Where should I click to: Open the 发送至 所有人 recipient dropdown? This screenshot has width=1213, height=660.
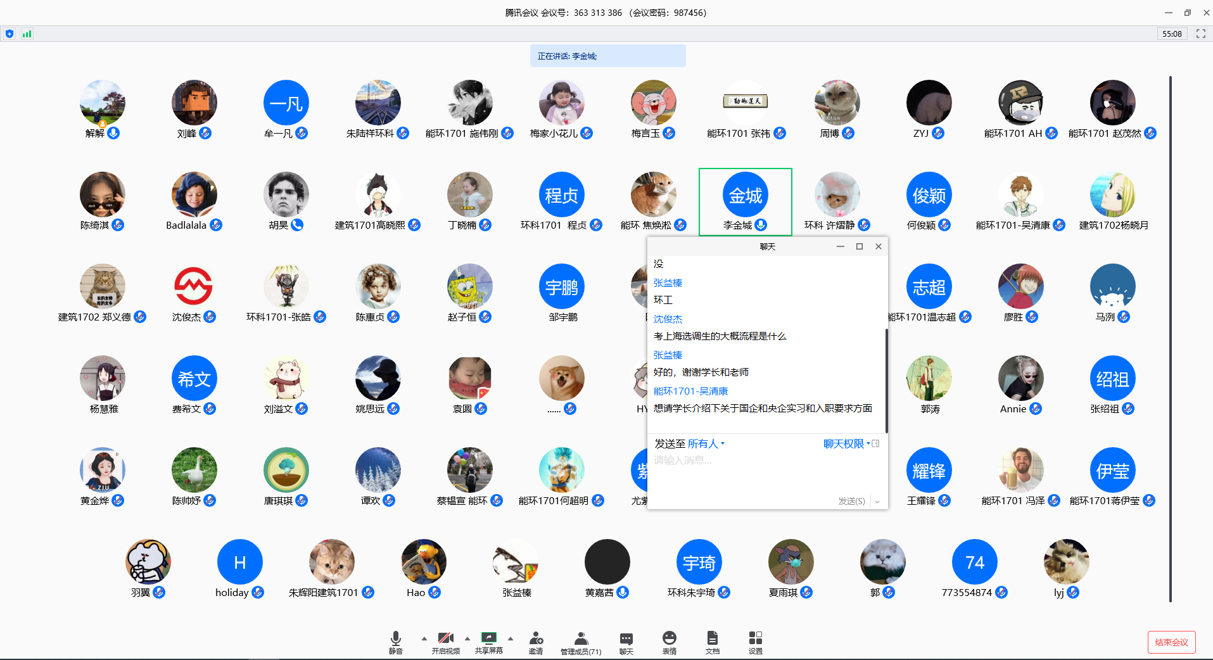pyautogui.click(x=706, y=443)
